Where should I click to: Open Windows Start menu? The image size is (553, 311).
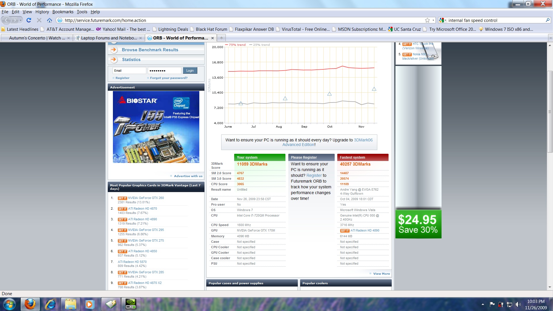click(x=10, y=304)
